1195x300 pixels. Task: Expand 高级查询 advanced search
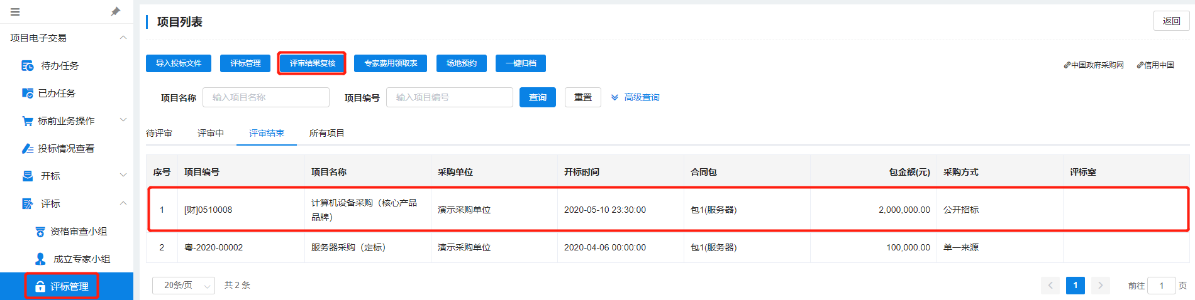(x=635, y=98)
